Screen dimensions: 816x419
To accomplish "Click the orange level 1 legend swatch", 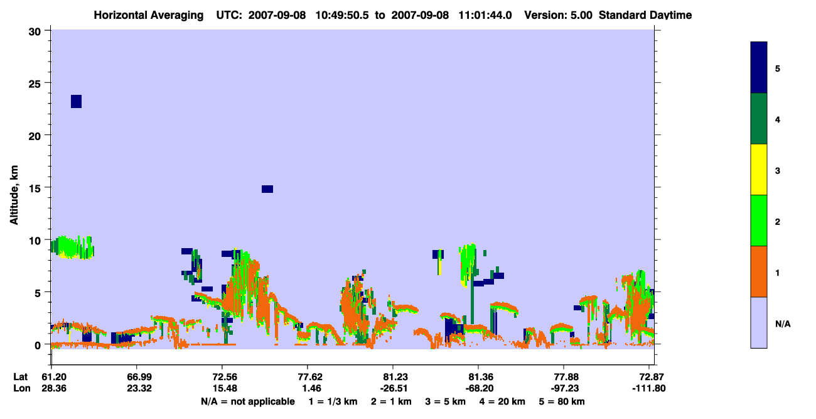I will [x=759, y=271].
